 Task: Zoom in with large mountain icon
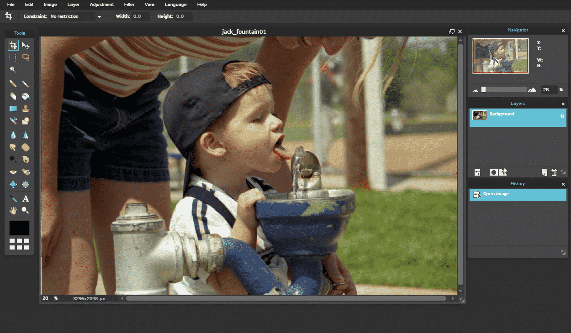[x=533, y=90]
